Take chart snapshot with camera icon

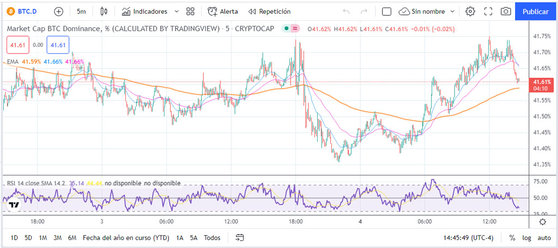(505, 11)
